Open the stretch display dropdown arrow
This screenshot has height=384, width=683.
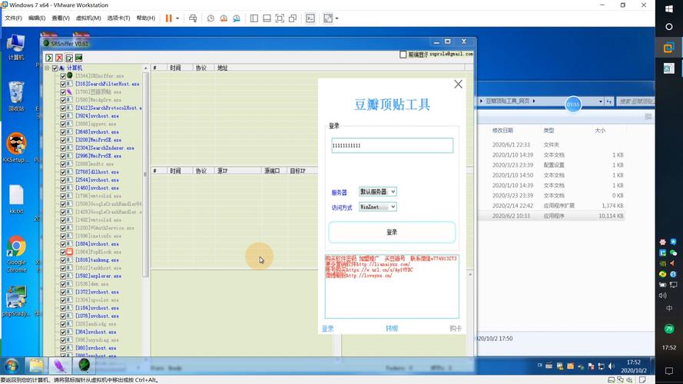click(x=337, y=18)
